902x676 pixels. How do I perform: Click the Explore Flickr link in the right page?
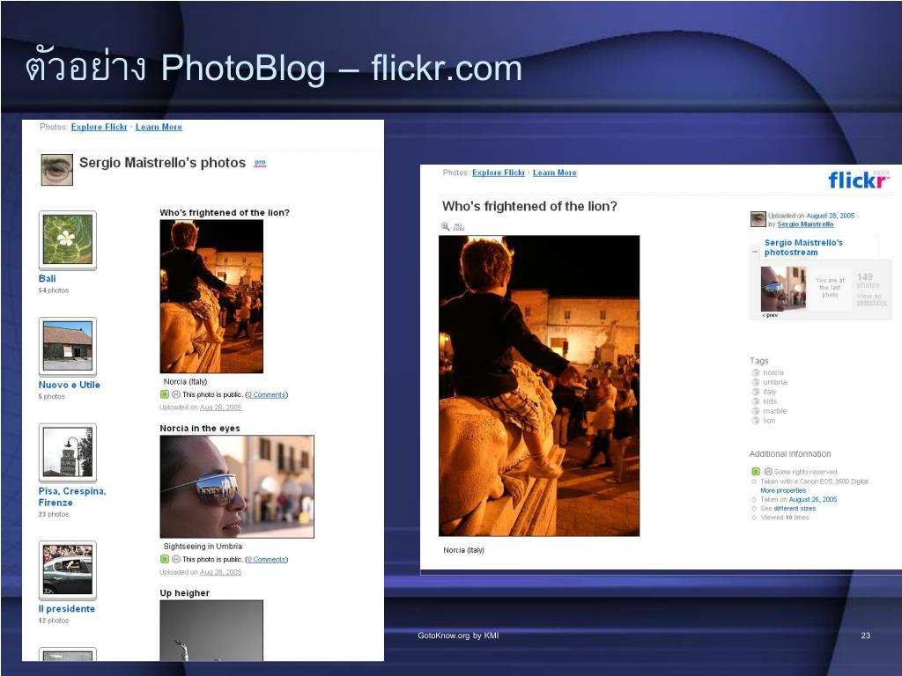point(499,173)
